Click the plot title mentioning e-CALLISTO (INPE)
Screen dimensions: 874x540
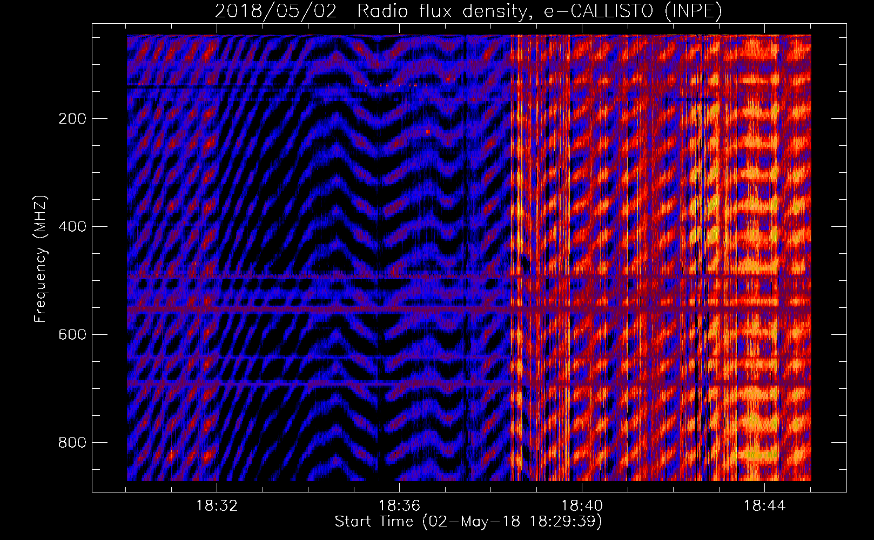pyautogui.click(x=468, y=11)
